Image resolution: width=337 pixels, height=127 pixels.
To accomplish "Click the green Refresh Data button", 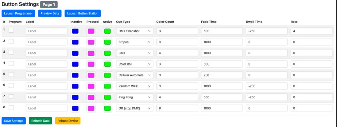I will tap(40, 121).
